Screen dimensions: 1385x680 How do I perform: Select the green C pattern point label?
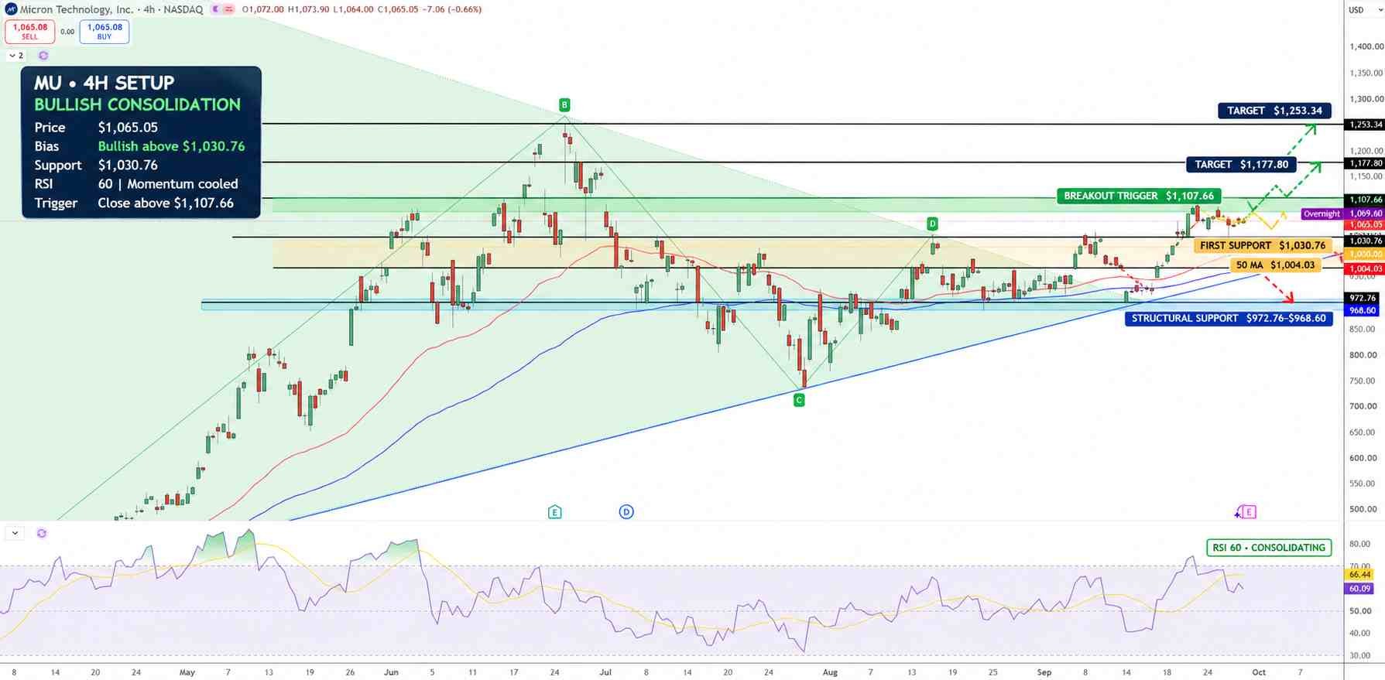[x=799, y=400]
